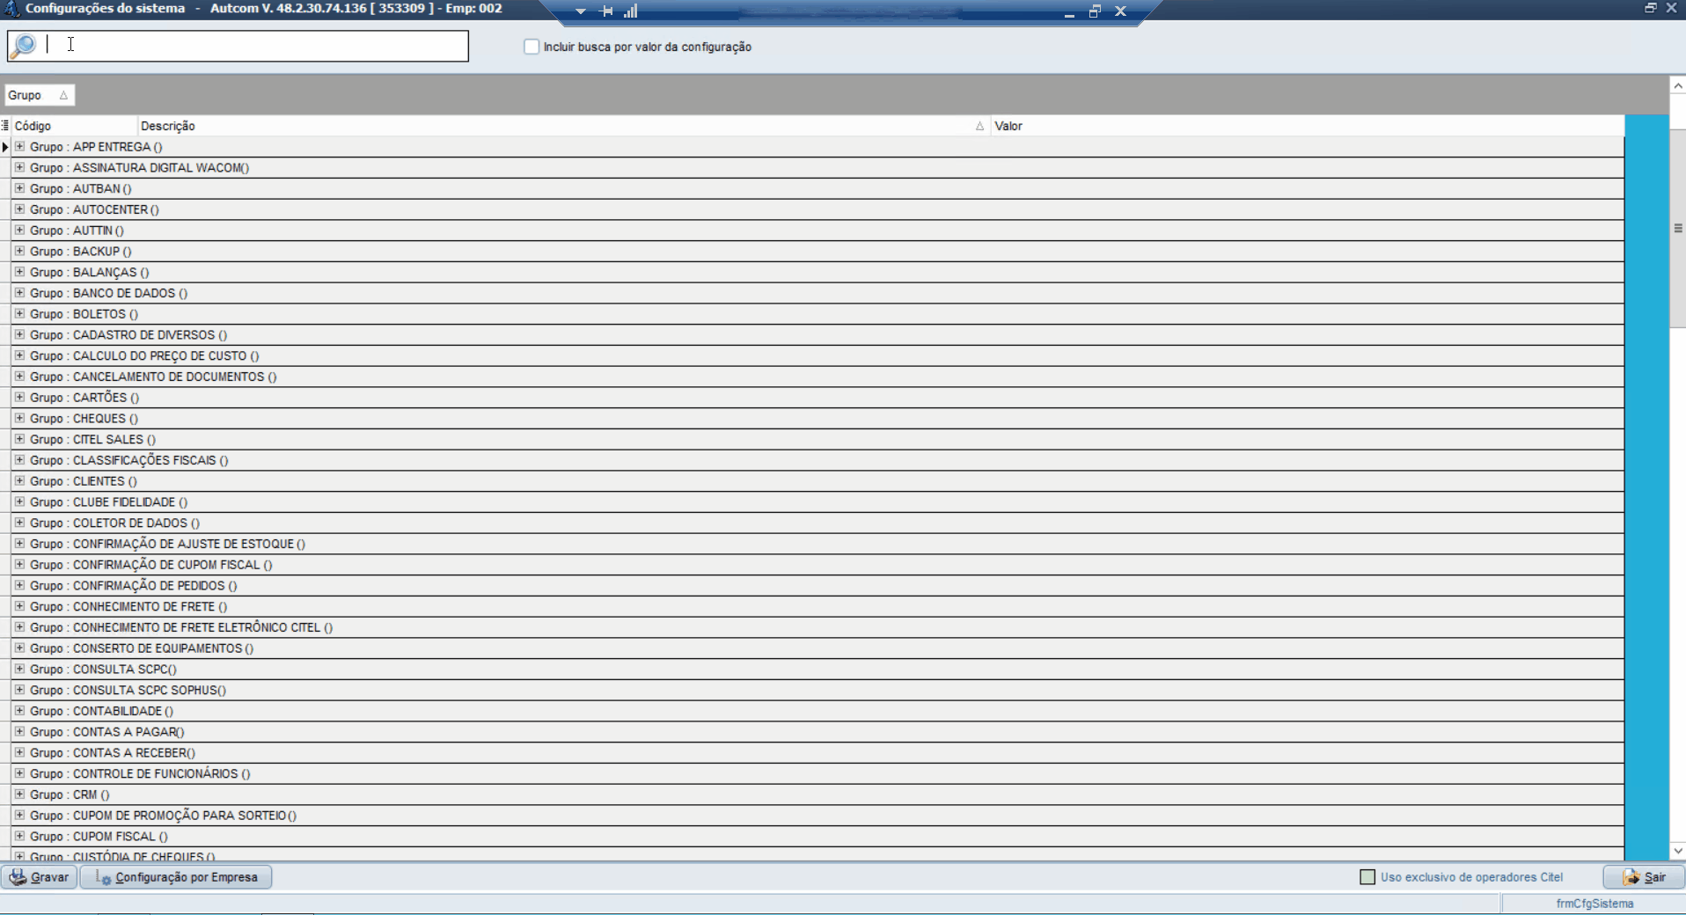Select row CONHECIMENTO DE FRETE ELETRÔNICO CITEL
Screen dimensions: 1686x915
coord(818,627)
